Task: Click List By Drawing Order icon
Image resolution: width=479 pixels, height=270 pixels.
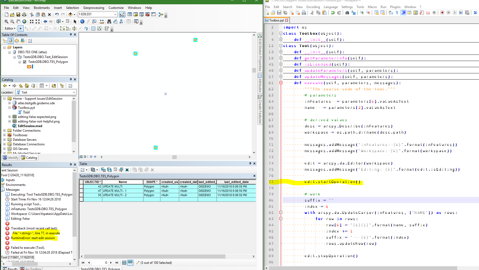Action: 5,41
